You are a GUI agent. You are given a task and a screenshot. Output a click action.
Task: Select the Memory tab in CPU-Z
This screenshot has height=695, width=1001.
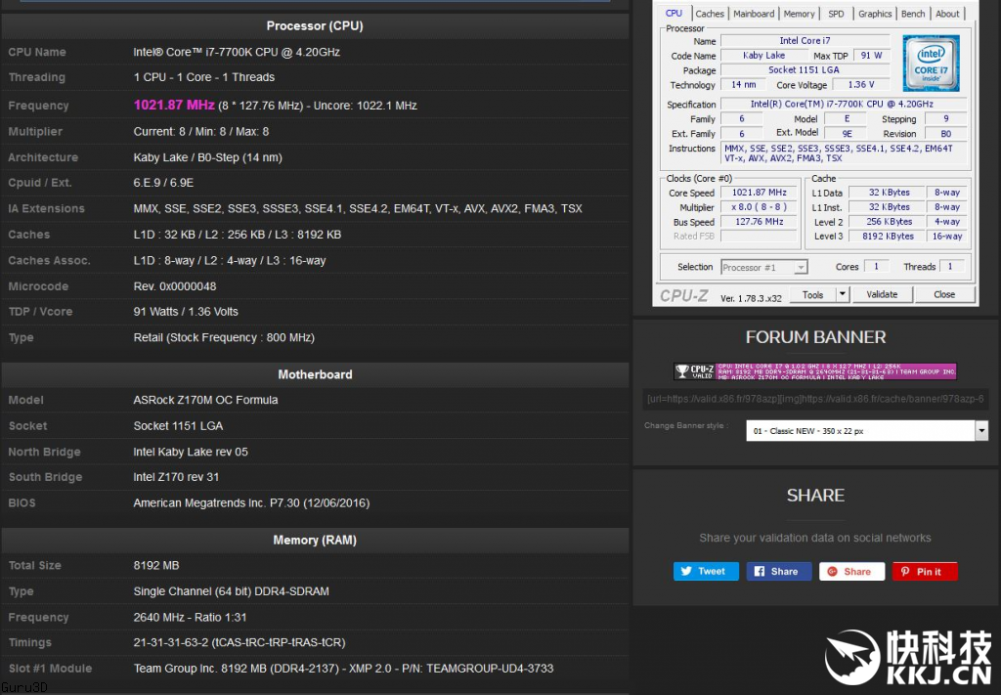799,14
